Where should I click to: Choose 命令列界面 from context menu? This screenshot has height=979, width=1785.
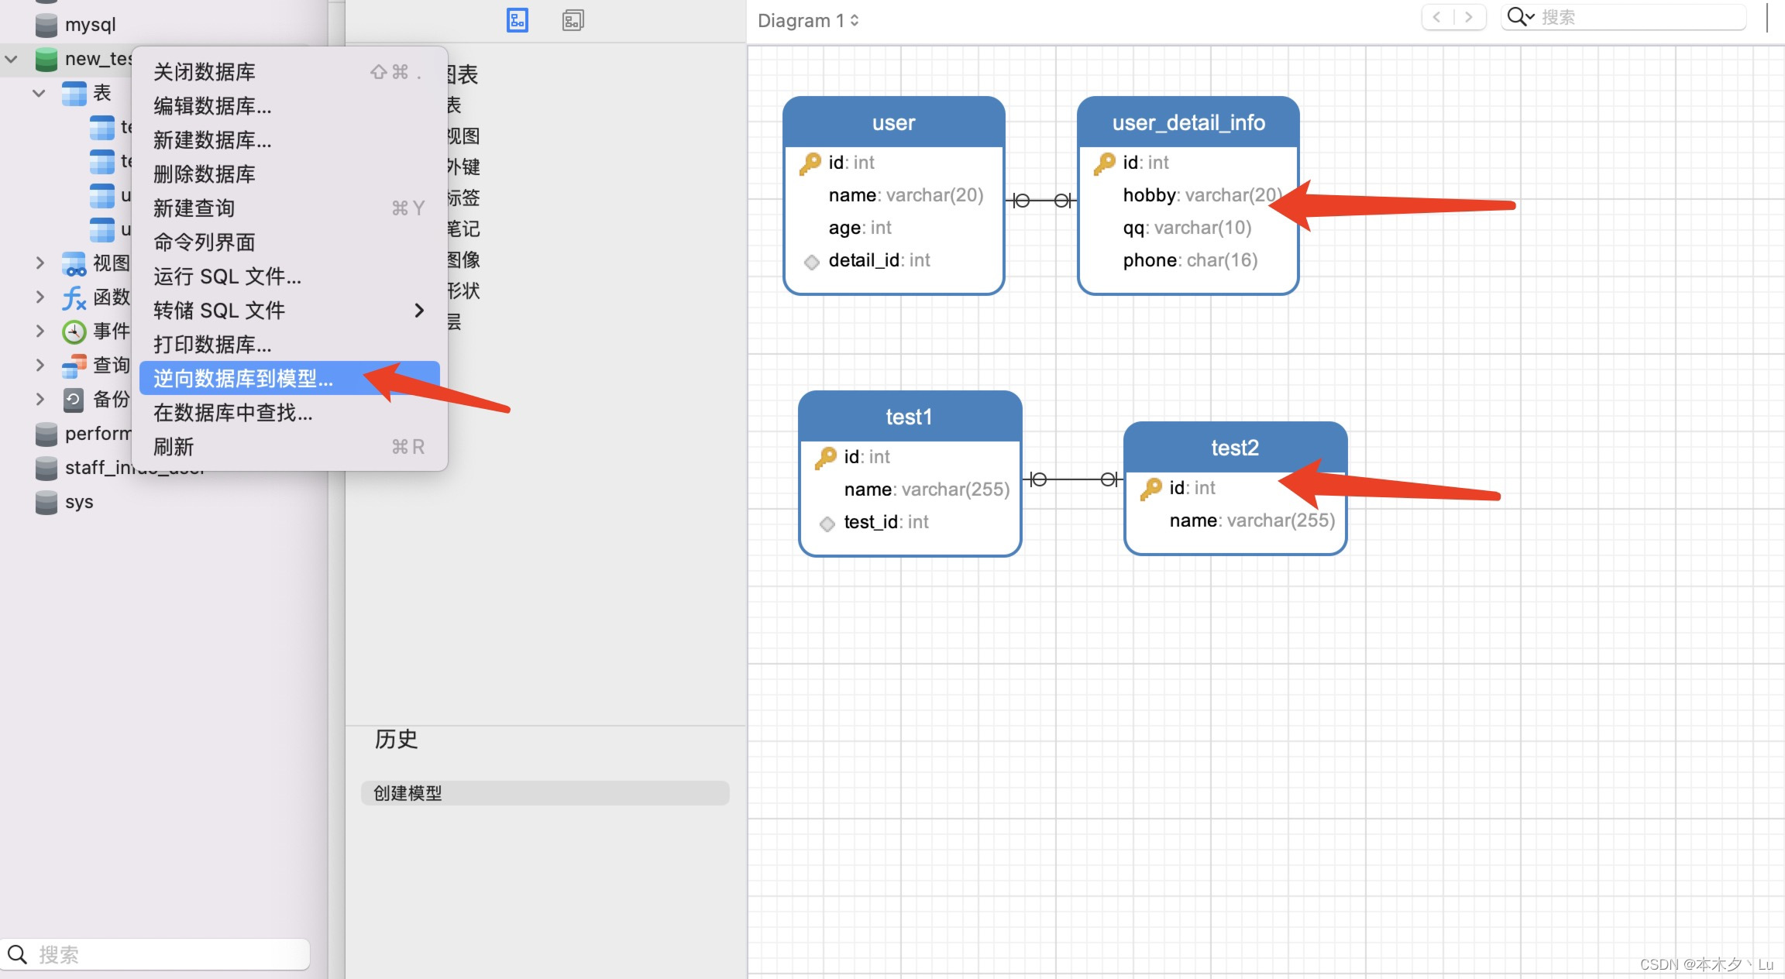(x=290, y=242)
